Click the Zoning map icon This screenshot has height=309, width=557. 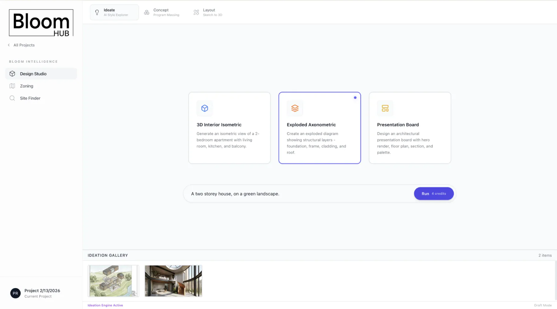(x=12, y=86)
